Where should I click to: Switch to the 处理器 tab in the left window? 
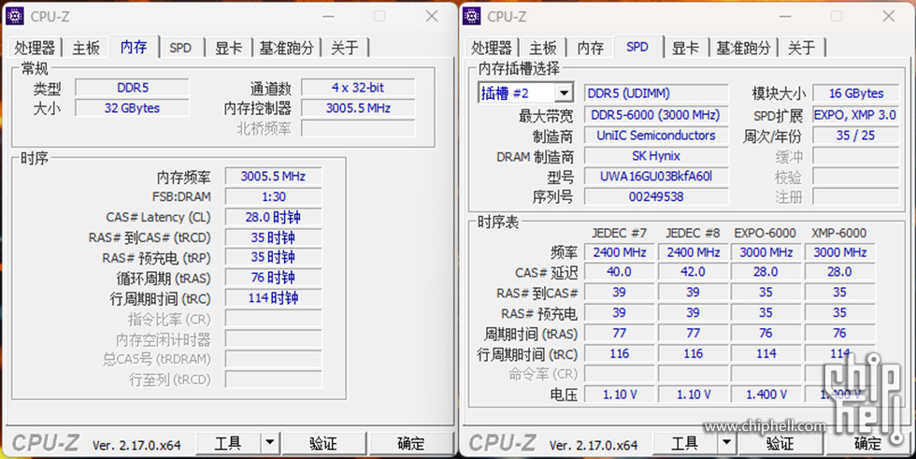click(x=36, y=48)
